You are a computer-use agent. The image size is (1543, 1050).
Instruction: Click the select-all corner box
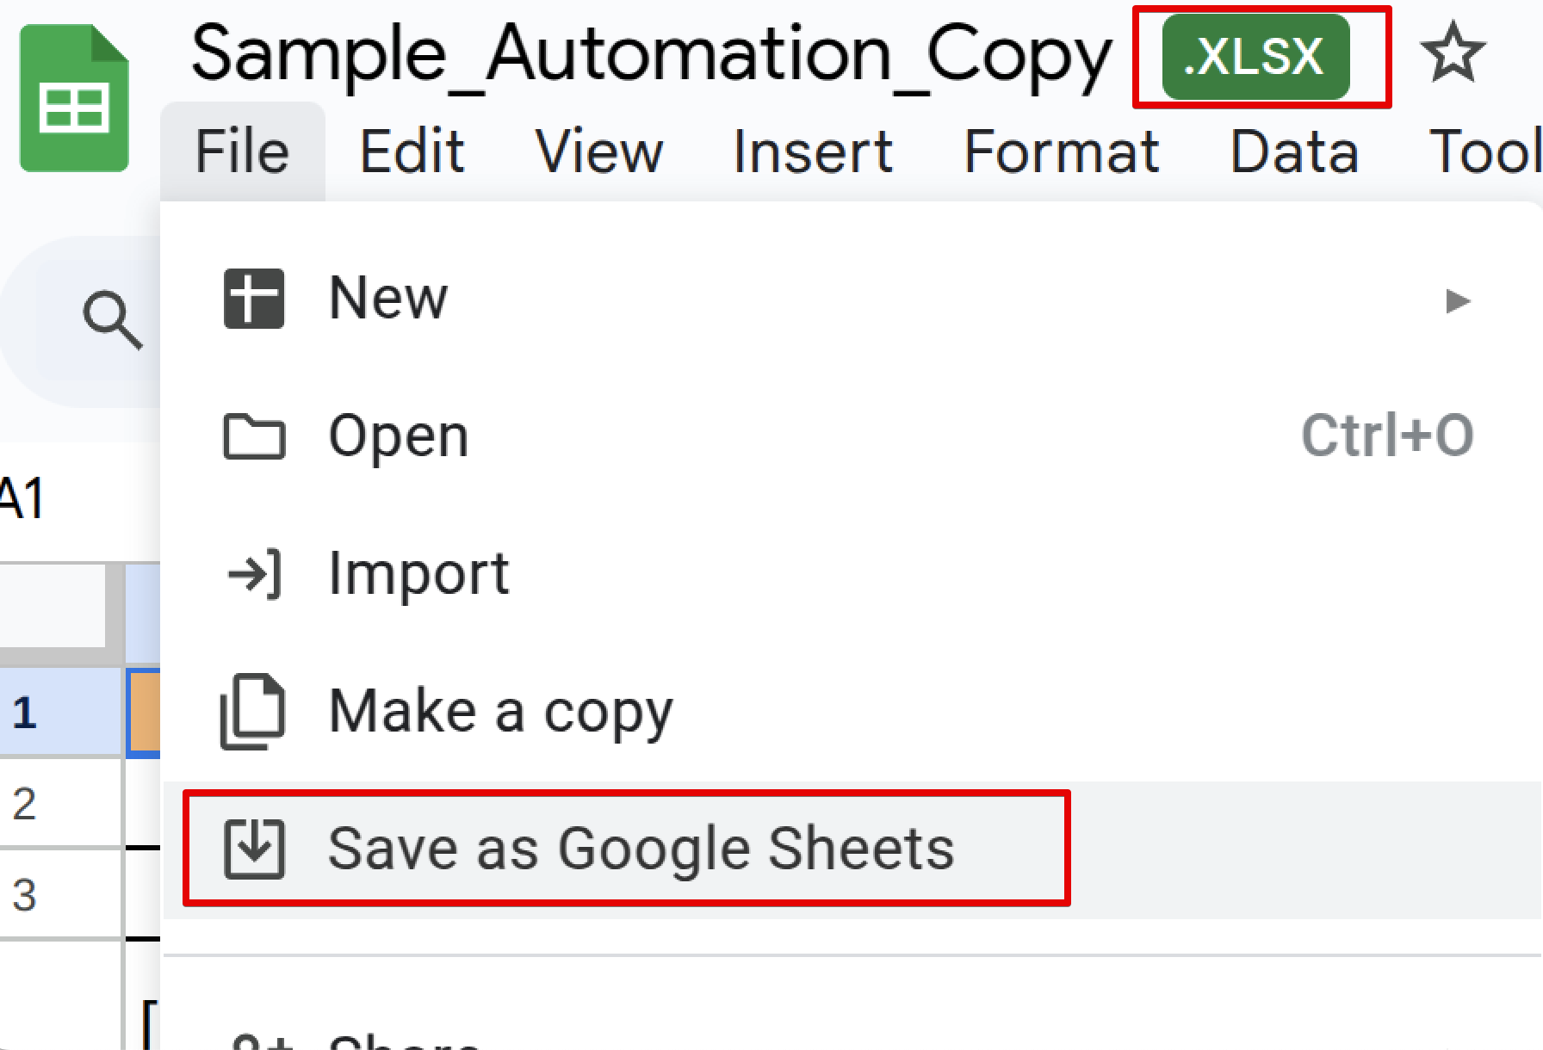coord(53,607)
